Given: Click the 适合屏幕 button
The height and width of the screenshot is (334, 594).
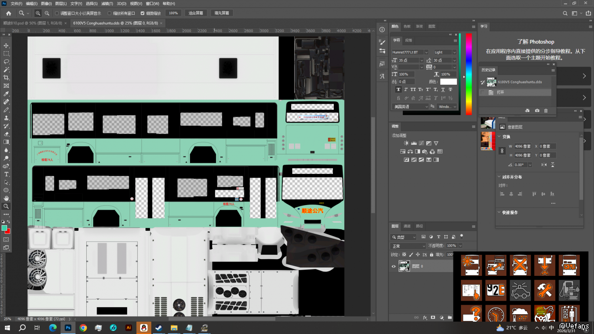Looking at the screenshot, I should pyautogui.click(x=196, y=13).
